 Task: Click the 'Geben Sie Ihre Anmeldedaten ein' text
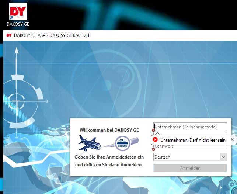pos(109,157)
